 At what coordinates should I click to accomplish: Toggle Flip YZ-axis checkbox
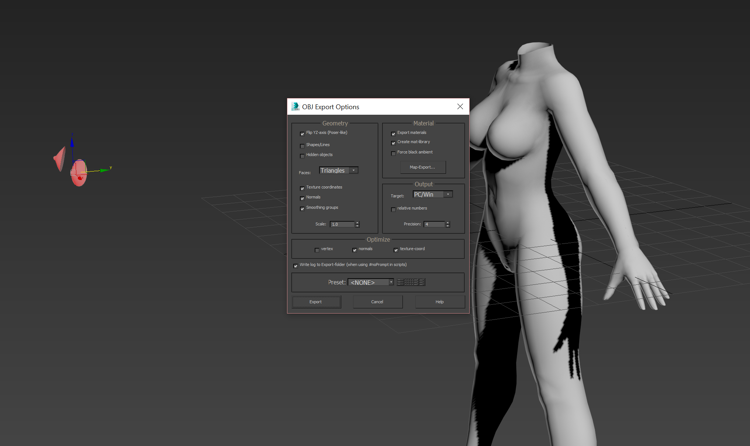click(x=302, y=134)
